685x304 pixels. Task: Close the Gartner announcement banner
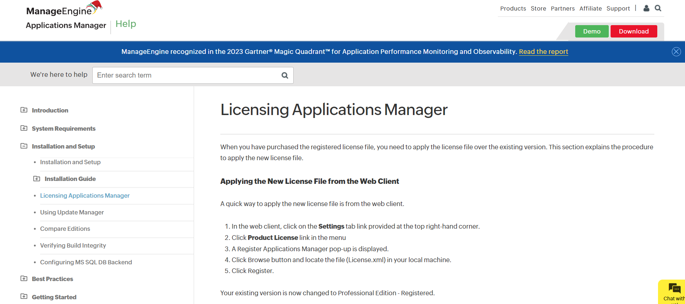[676, 52]
